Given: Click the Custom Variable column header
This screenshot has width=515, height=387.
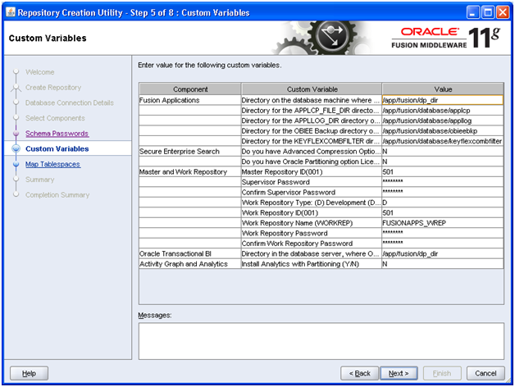Looking at the screenshot, I should coord(312,89).
